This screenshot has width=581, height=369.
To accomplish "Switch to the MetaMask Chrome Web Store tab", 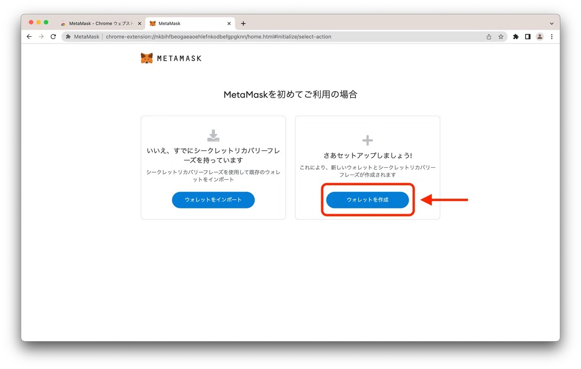I will pyautogui.click(x=101, y=24).
